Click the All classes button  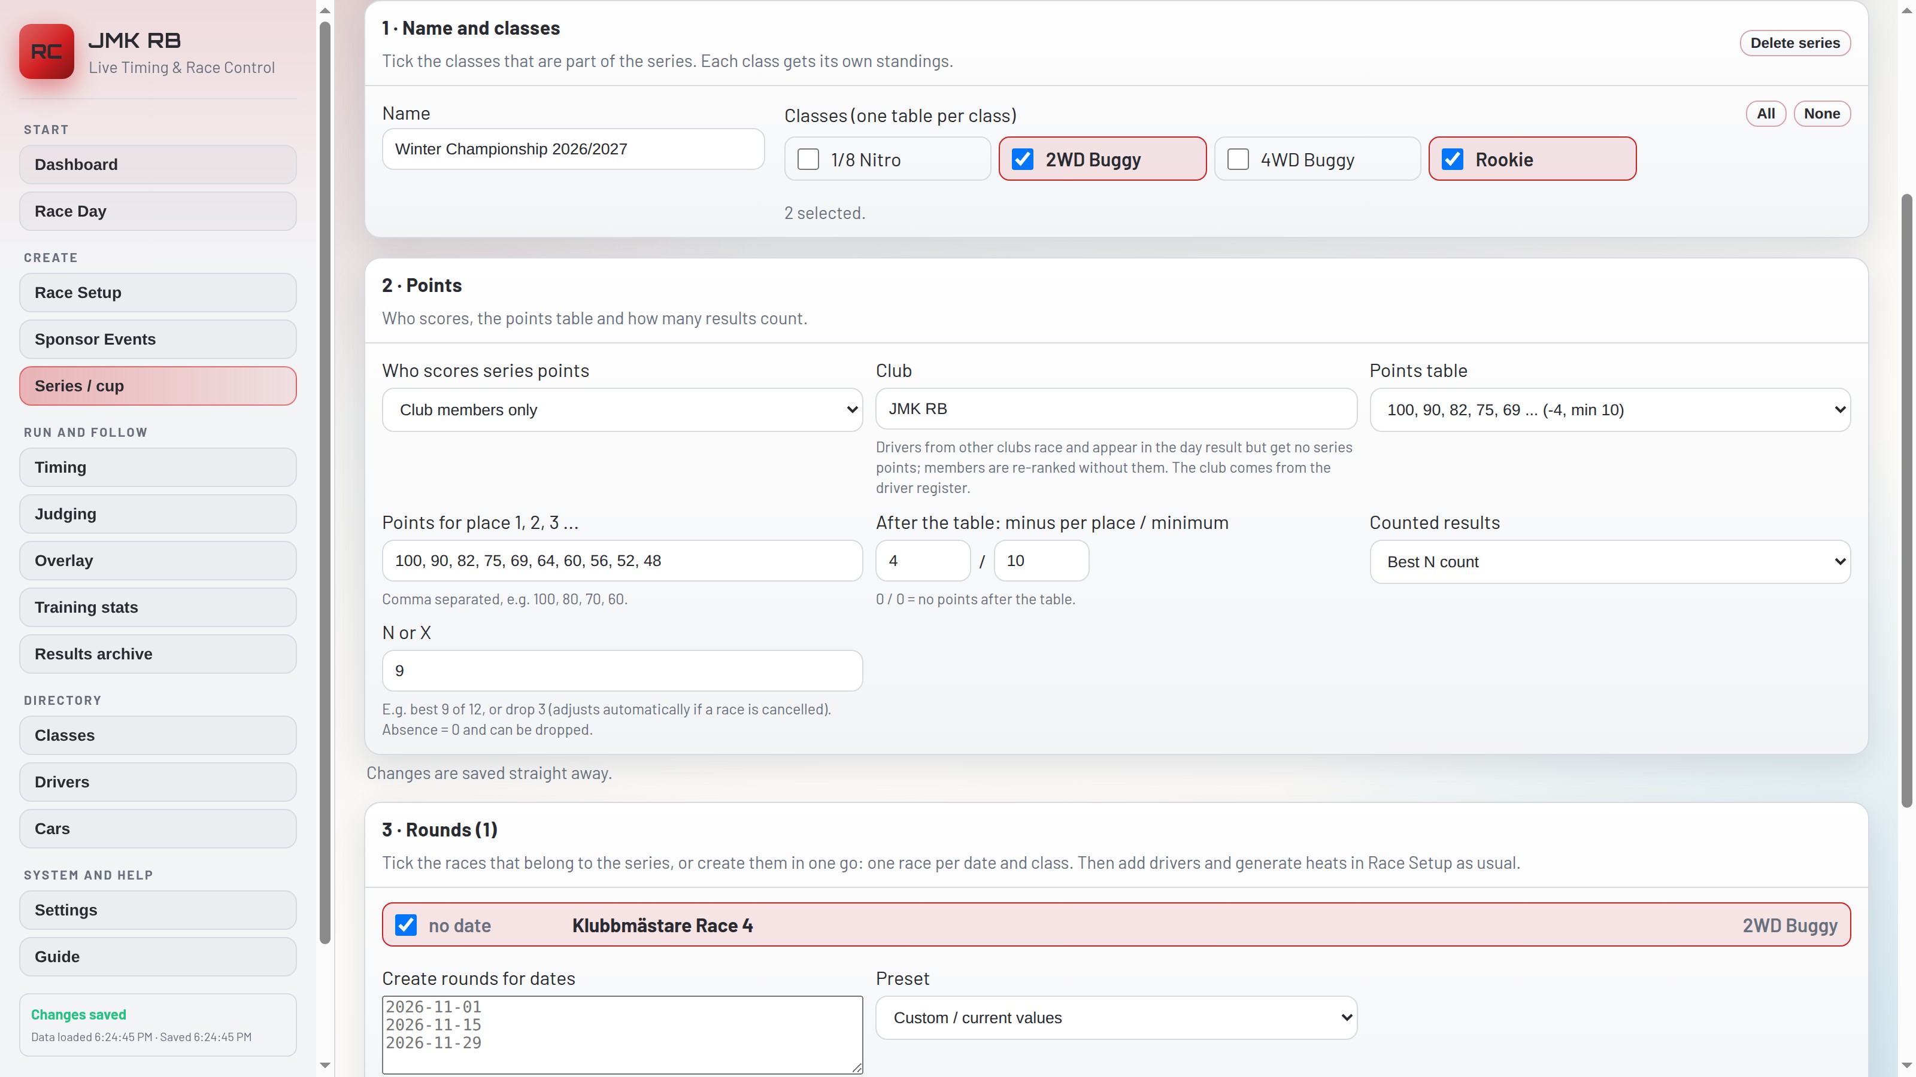(1766, 114)
